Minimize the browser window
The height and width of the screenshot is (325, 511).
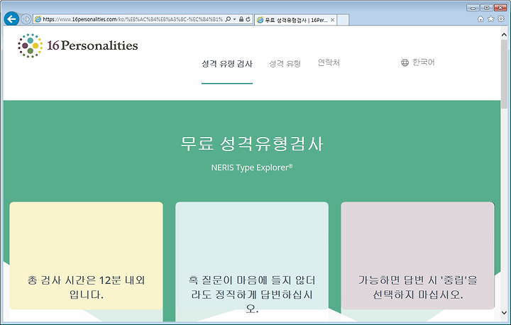473,8
